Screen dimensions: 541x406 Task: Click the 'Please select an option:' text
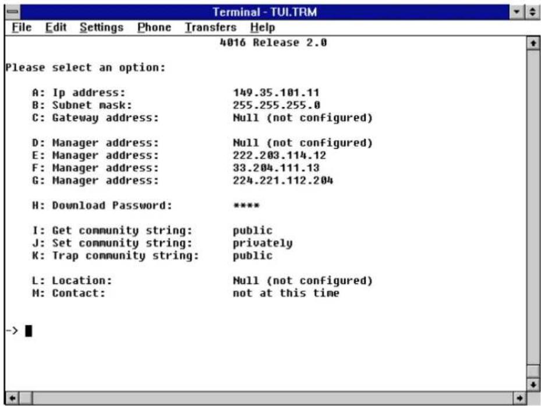[86, 67]
